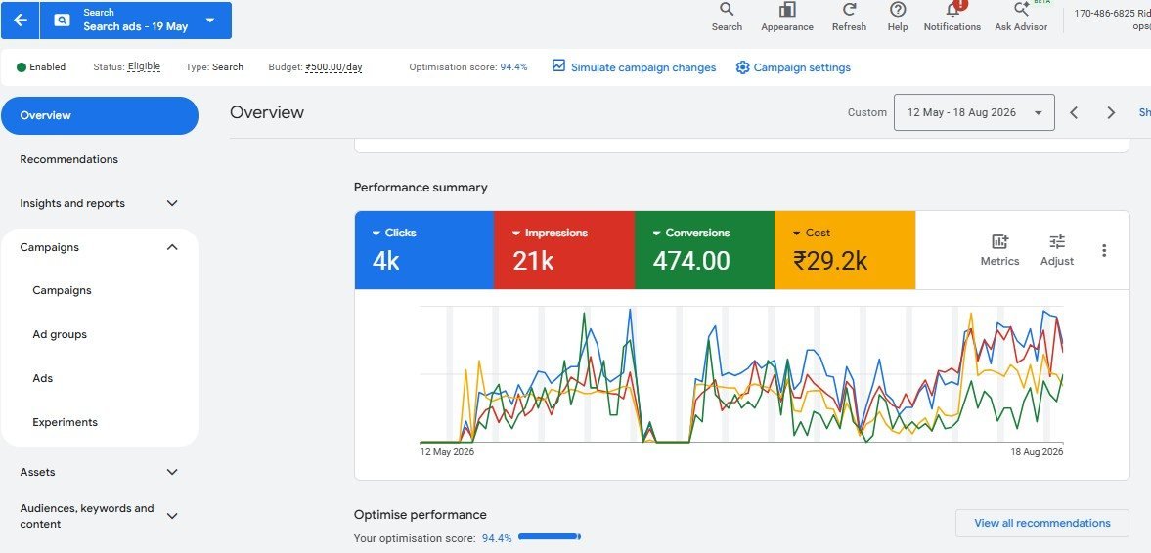Click the optimisation score progress bar
1151x553 pixels.
tap(550, 536)
